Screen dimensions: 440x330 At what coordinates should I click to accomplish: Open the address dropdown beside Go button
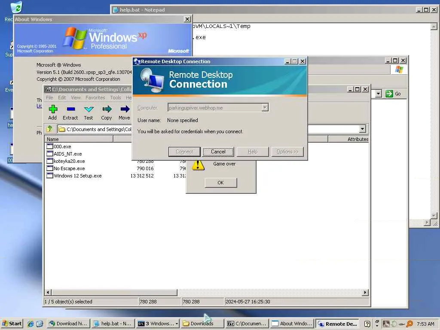pos(379,94)
